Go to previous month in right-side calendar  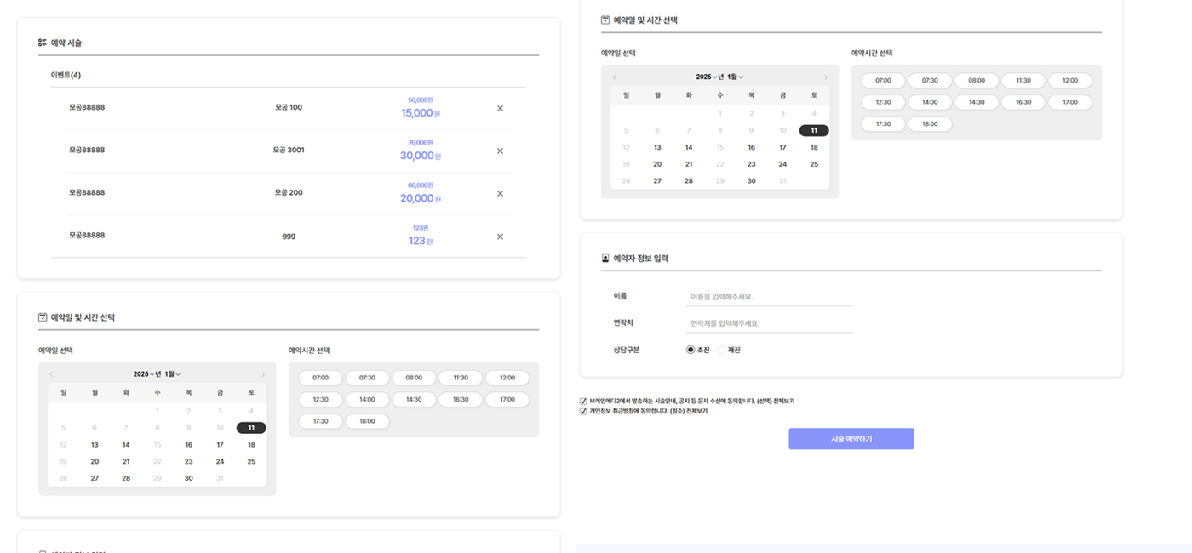click(614, 77)
